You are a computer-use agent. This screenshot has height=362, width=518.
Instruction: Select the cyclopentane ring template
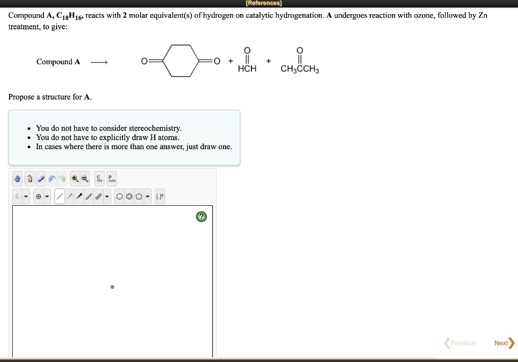[x=139, y=196]
